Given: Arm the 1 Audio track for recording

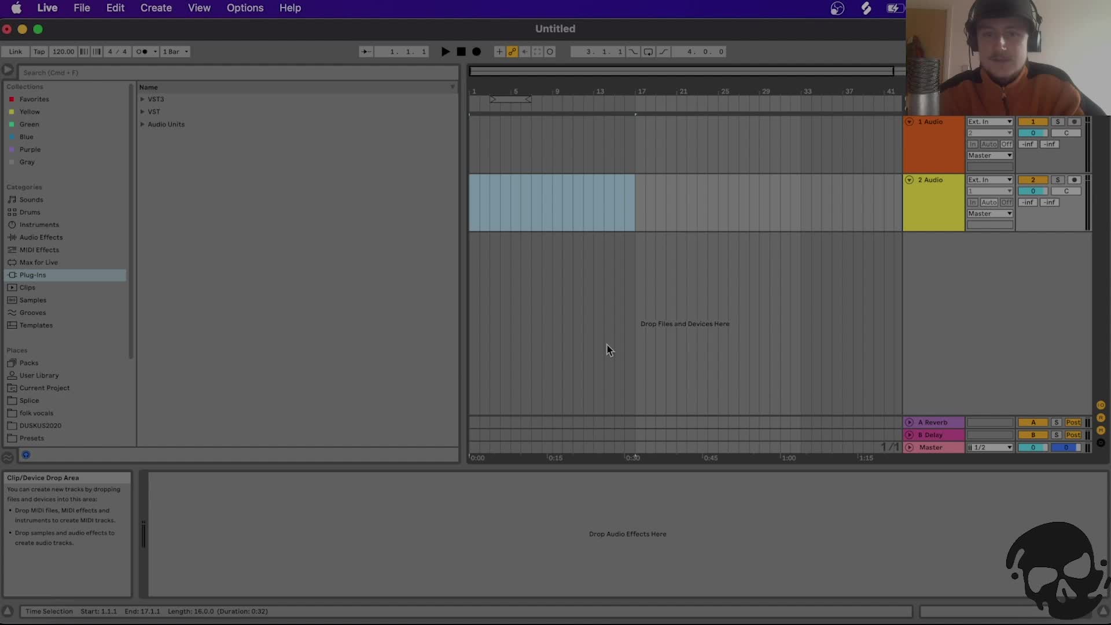Looking at the screenshot, I should (x=1075, y=122).
